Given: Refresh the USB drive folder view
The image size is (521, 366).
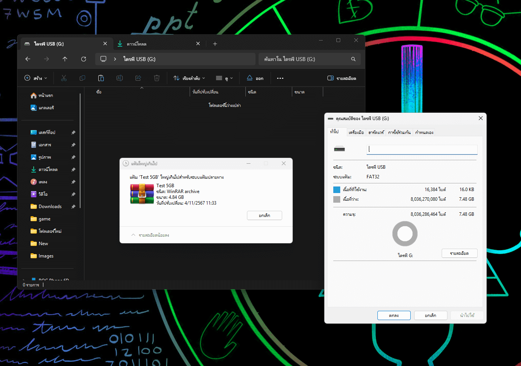Looking at the screenshot, I should [x=84, y=59].
